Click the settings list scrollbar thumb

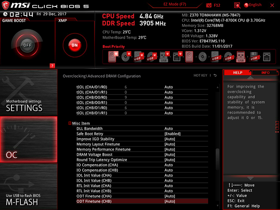[217, 159]
